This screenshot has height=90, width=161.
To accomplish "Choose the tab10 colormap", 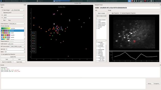I will tap(12, 30).
